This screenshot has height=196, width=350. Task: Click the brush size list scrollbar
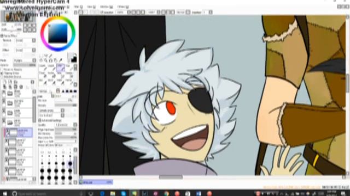75,166
